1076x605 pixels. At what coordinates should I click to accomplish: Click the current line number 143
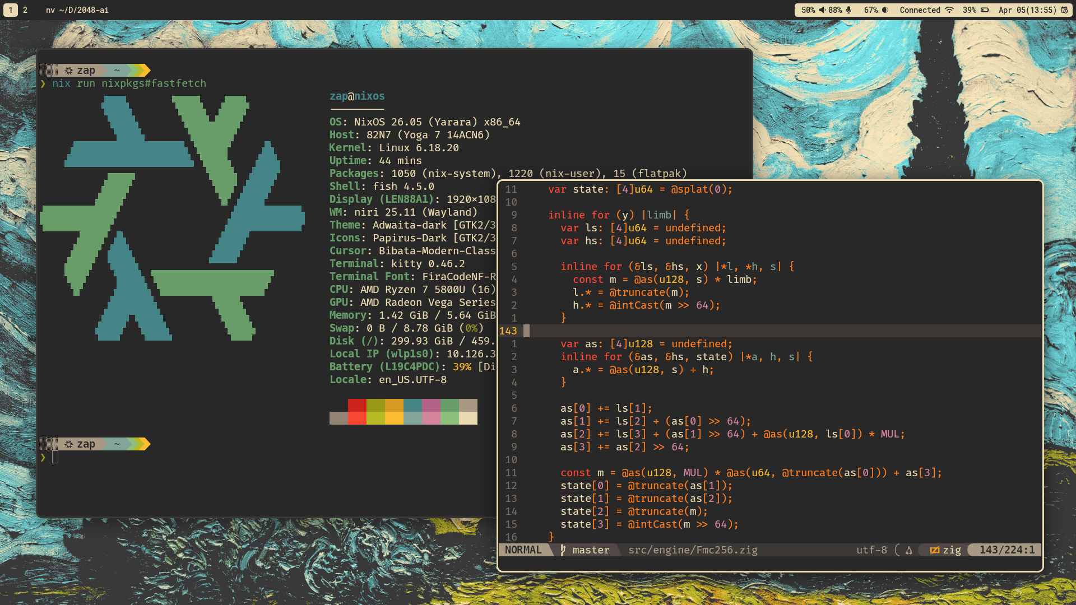pyautogui.click(x=508, y=331)
